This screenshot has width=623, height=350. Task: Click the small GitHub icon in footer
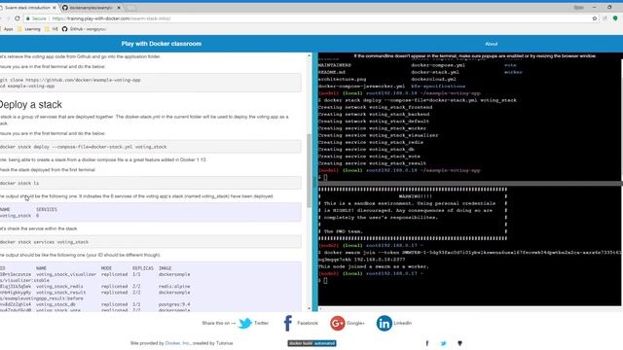(459, 343)
